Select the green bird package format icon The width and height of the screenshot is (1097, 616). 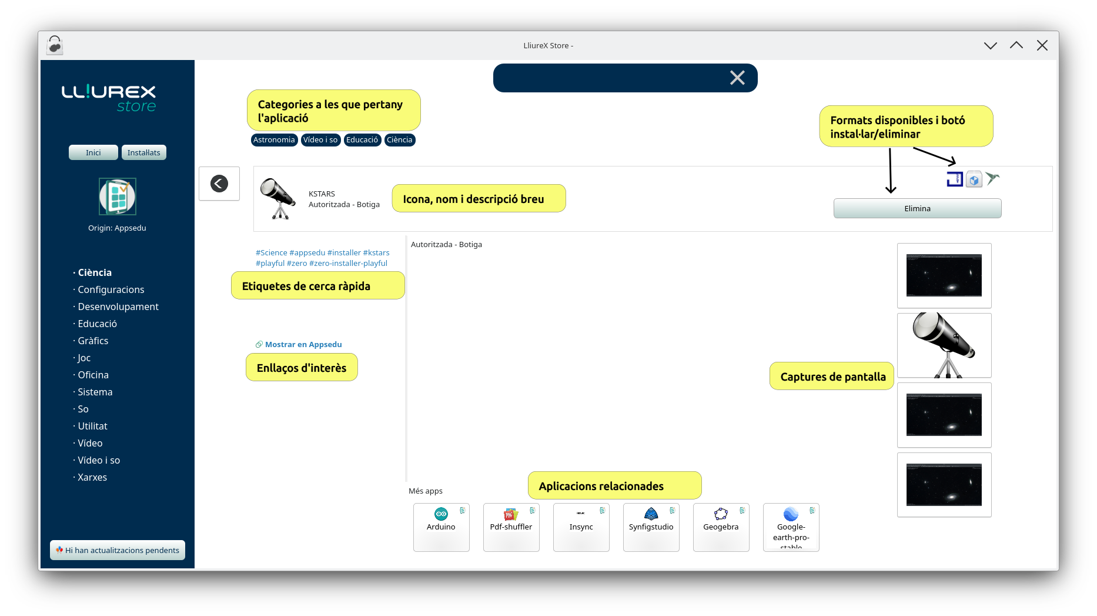click(992, 179)
